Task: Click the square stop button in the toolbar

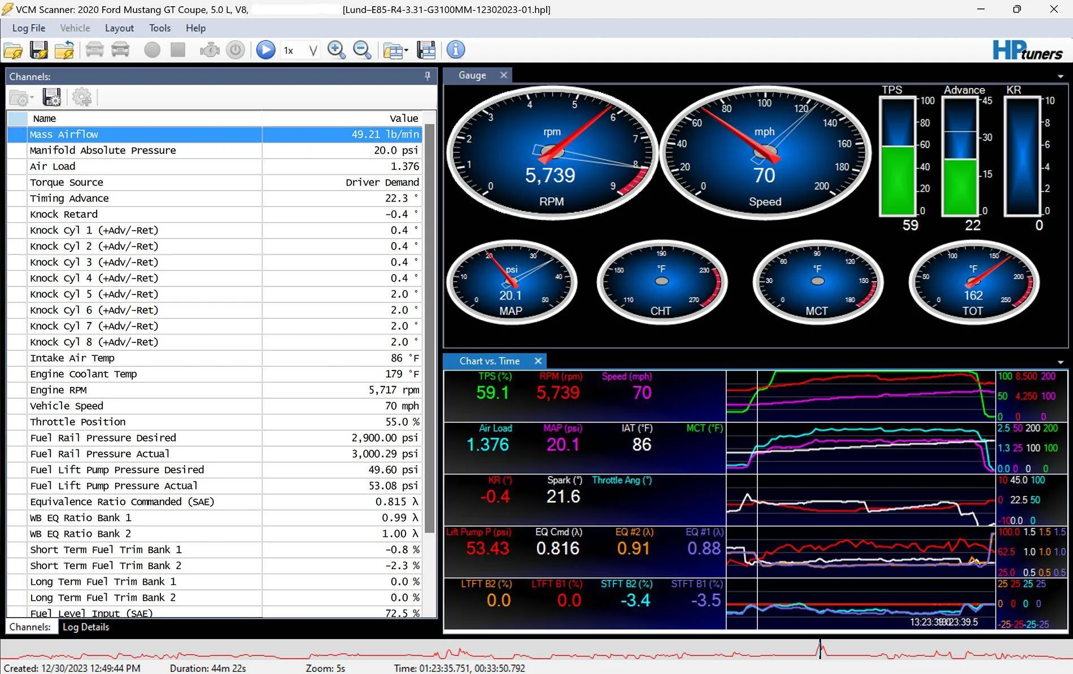Action: pyautogui.click(x=178, y=50)
